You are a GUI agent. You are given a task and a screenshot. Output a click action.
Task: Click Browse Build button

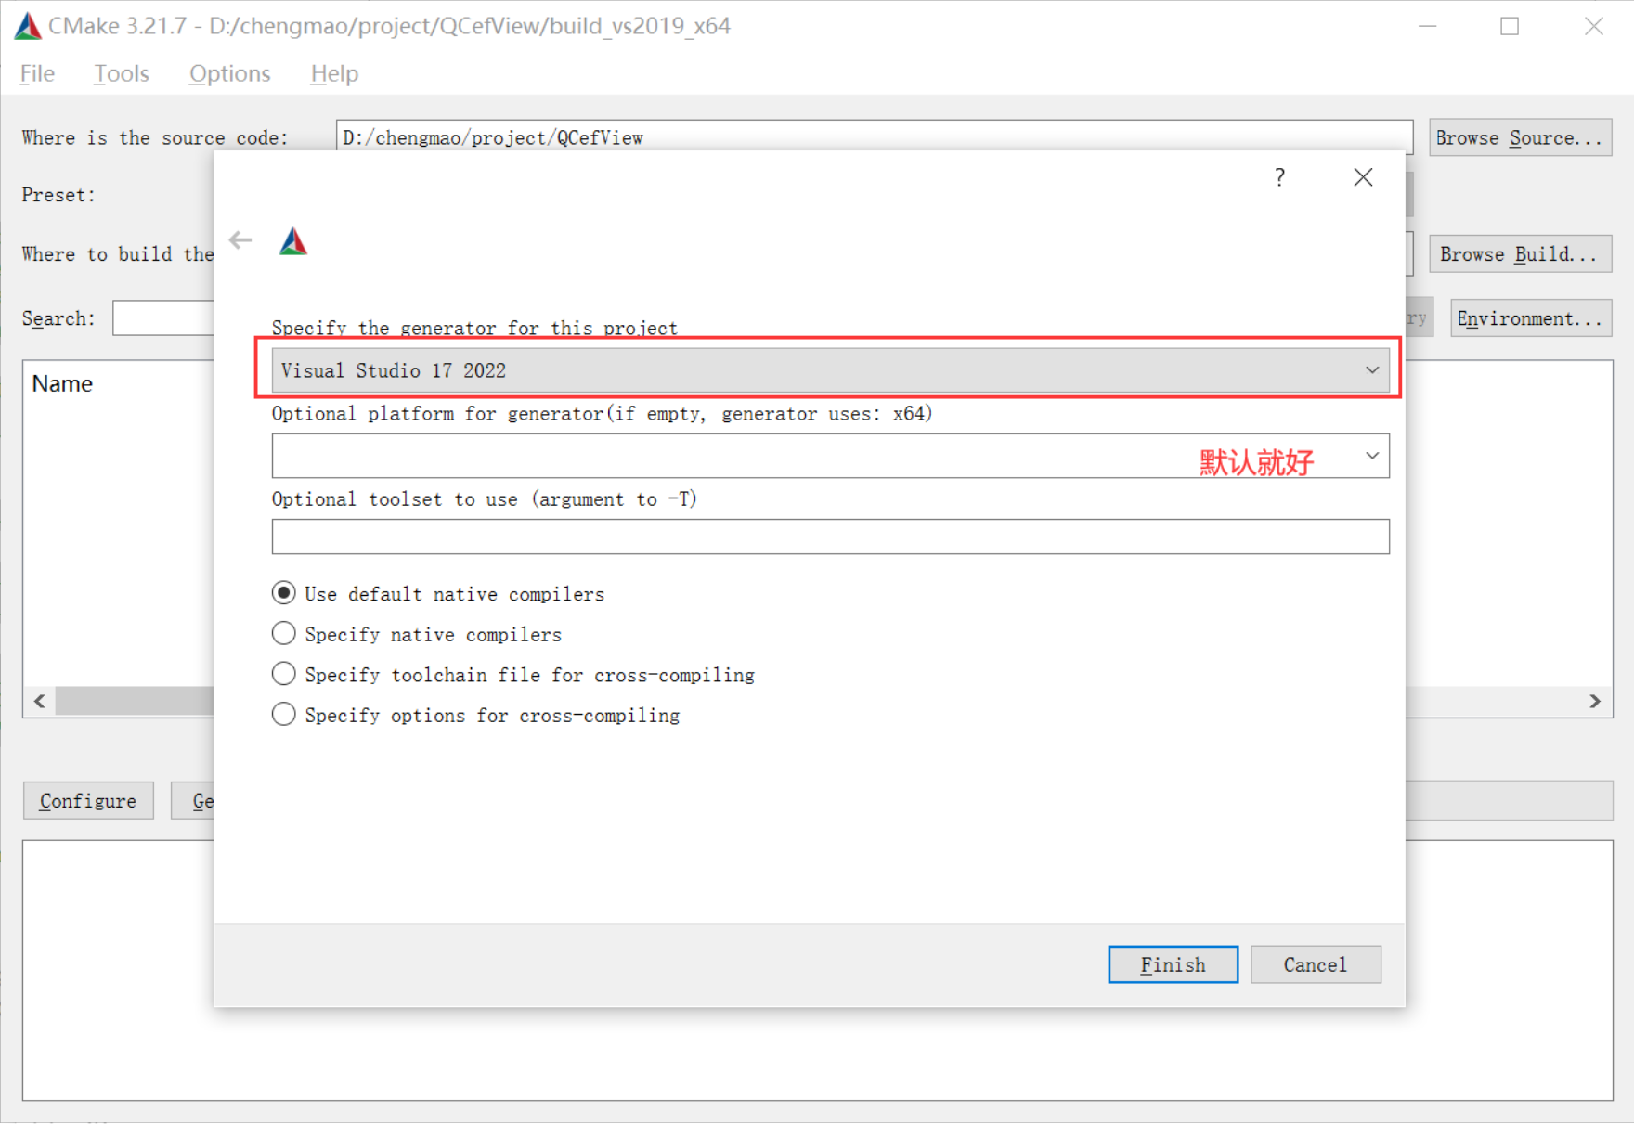click(x=1520, y=253)
